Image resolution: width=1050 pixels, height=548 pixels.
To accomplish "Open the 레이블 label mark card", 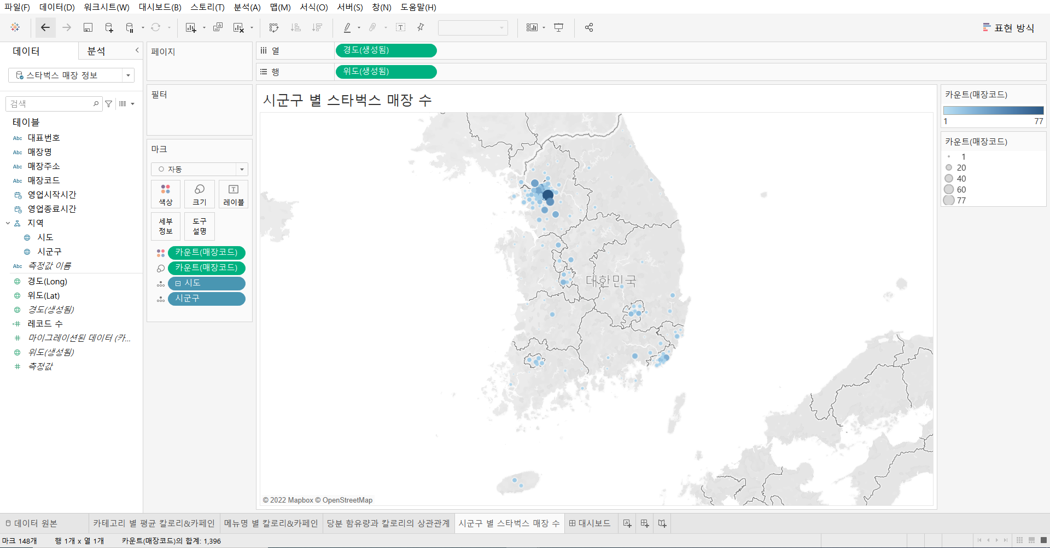I will tap(234, 194).
